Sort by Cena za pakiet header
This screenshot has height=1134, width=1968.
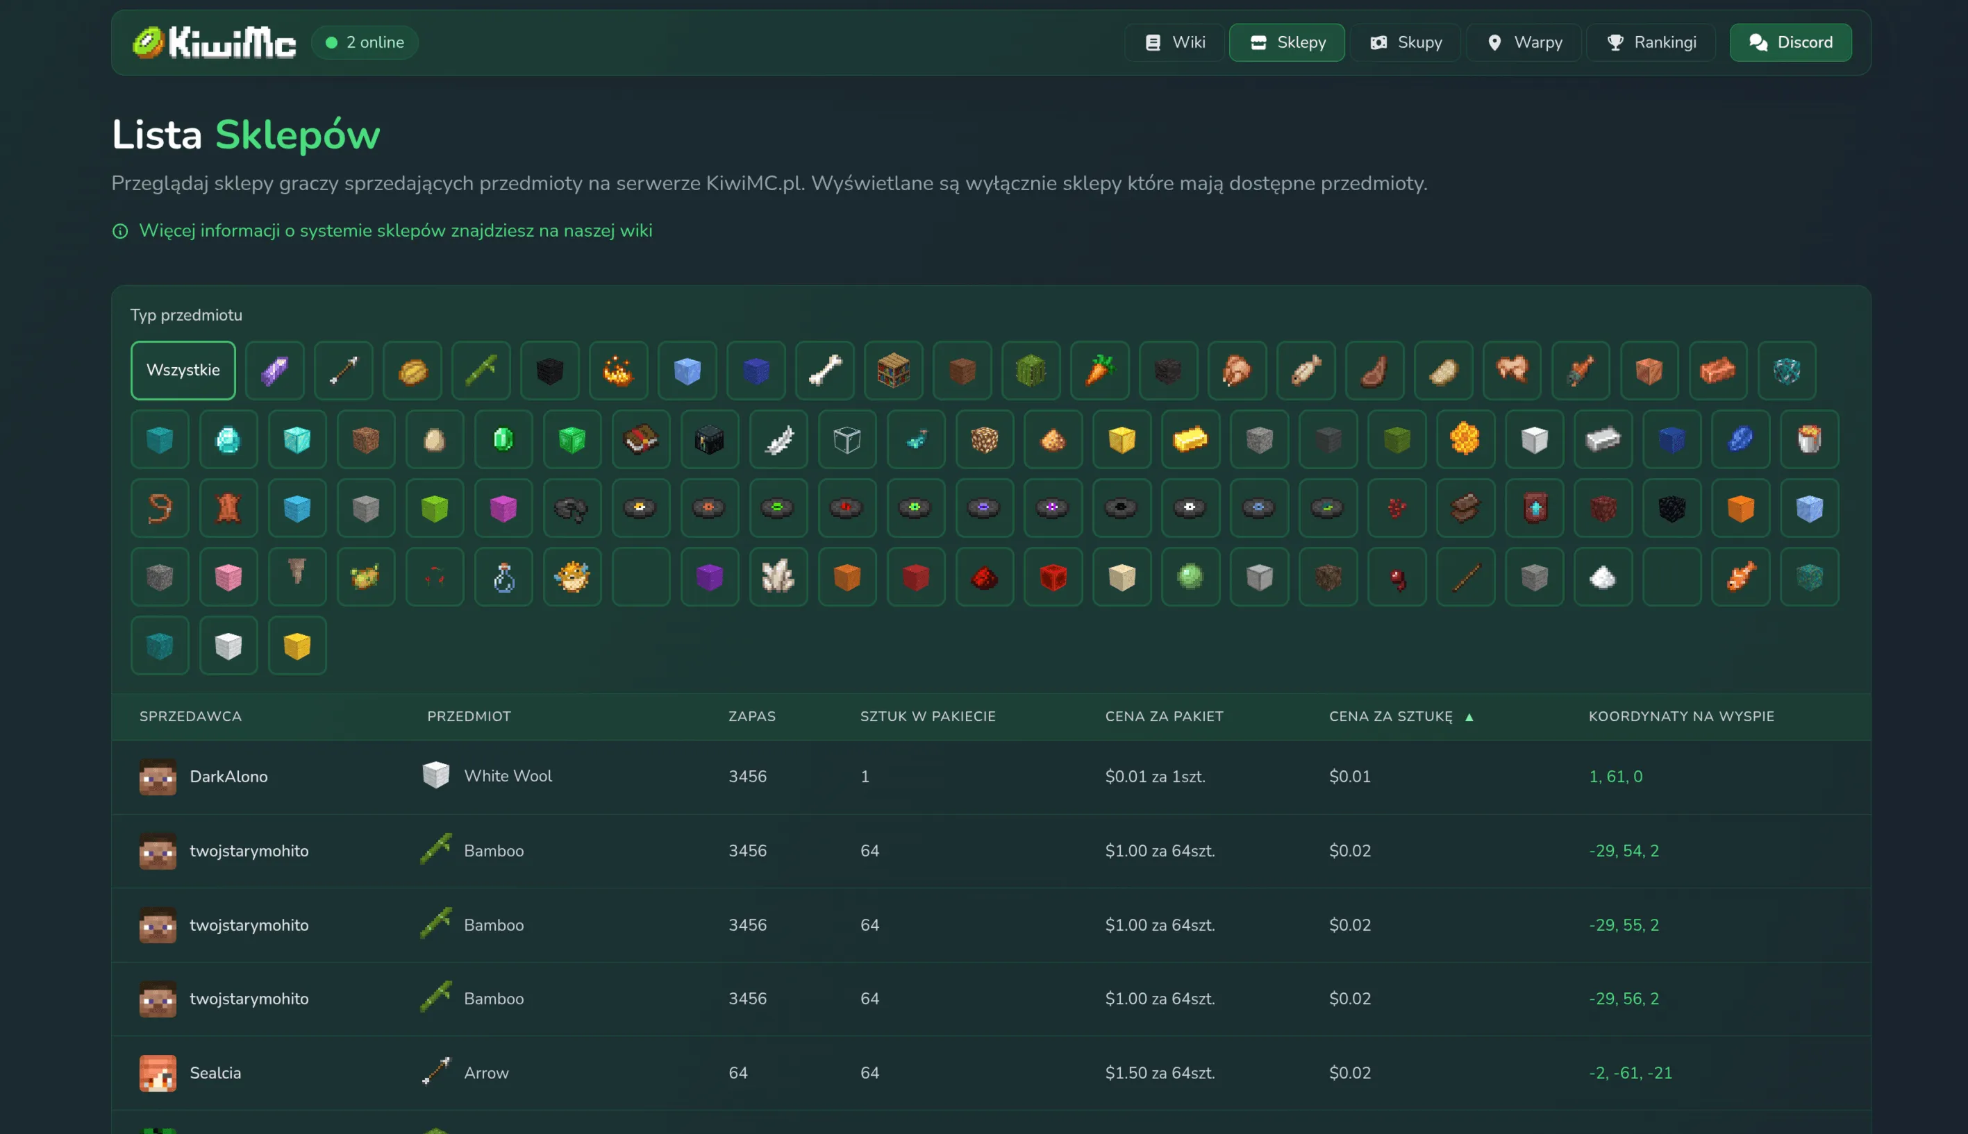(1163, 716)
